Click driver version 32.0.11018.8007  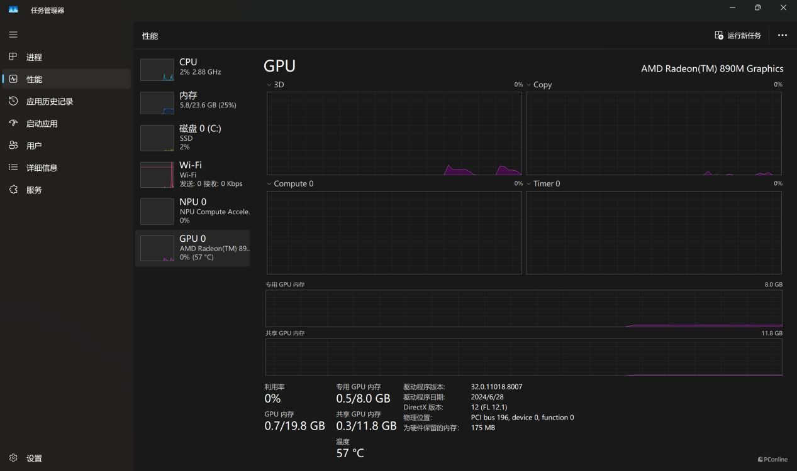pos(496,387)
